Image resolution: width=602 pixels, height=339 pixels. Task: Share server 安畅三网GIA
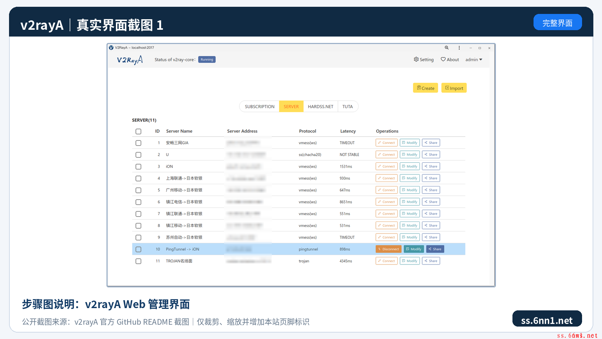tap(431, 143)
